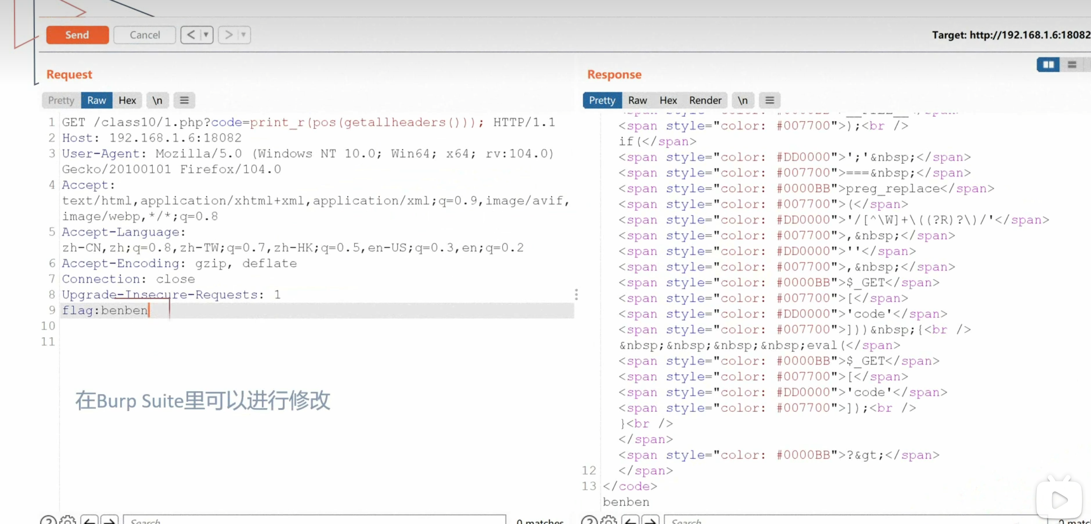Switch Request view to Pretty tab

(61, 100)
